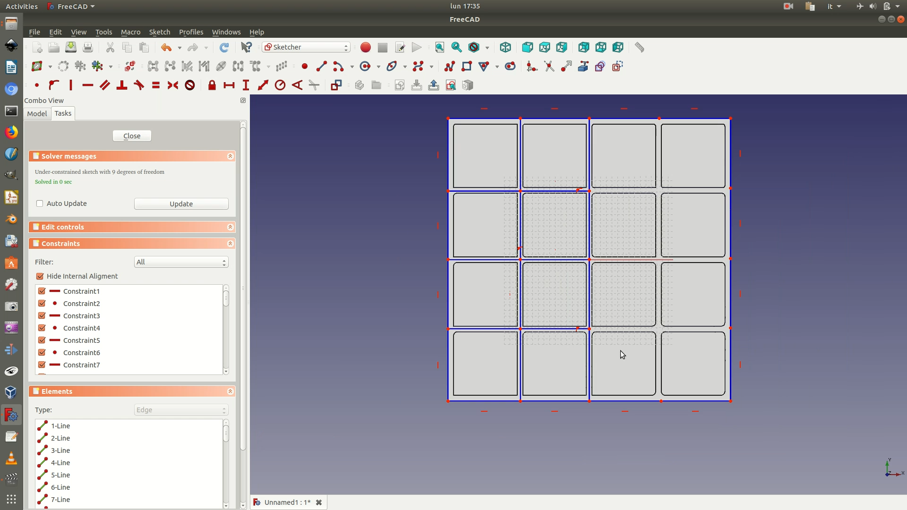Open Activities overview
907x510 pixels.
tap(21, 6)
